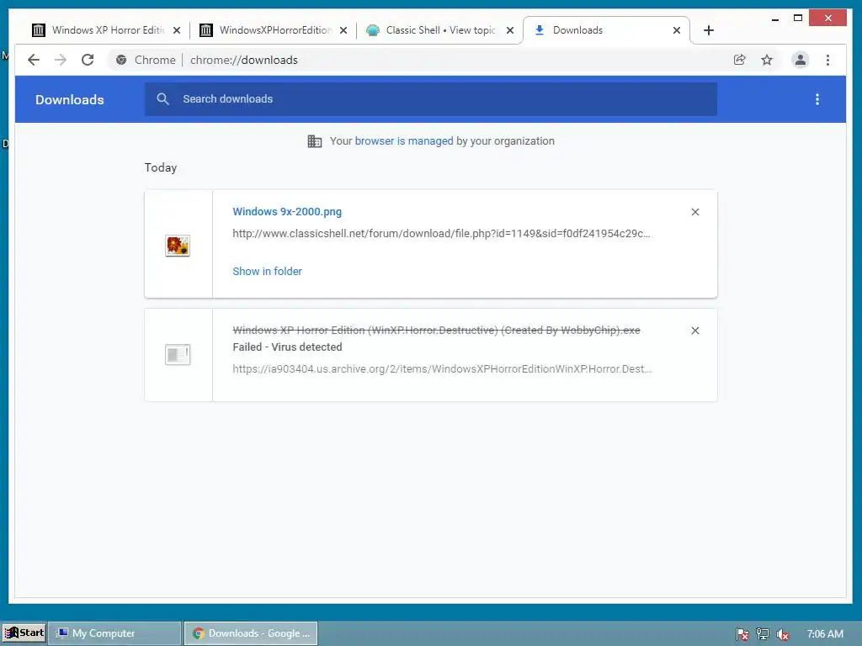Image resolution: width=862 pixels, height=646 pixels.
Task: Open the security flag tray icon
Action: click(742, 634)
